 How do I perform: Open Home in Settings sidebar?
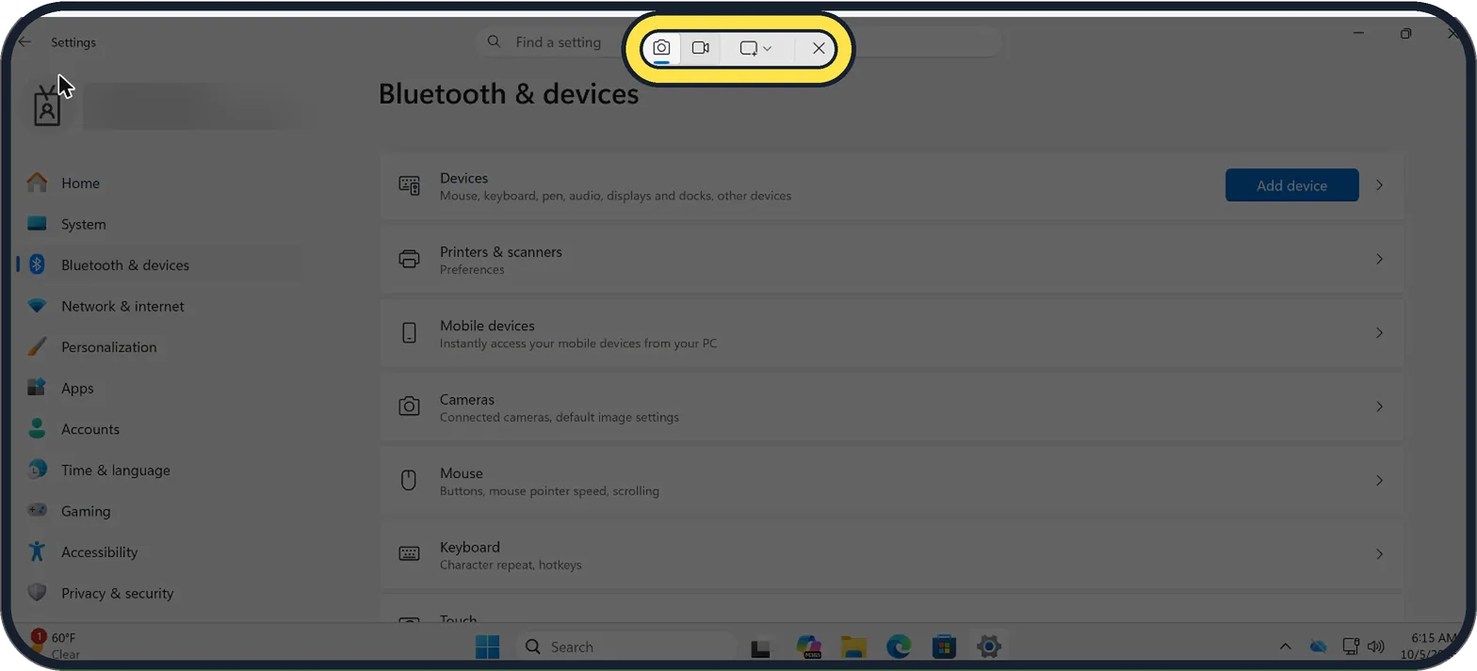tap(160, 184)
